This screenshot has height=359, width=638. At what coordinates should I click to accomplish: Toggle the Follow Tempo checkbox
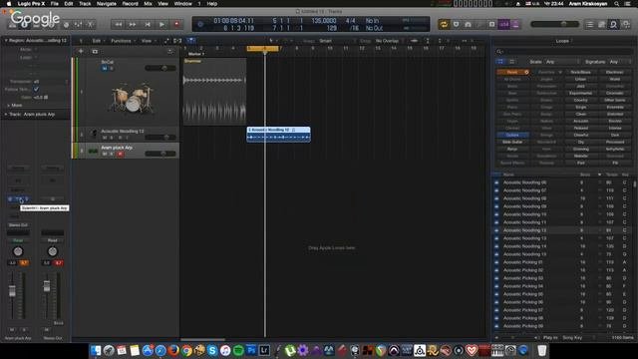36,89
